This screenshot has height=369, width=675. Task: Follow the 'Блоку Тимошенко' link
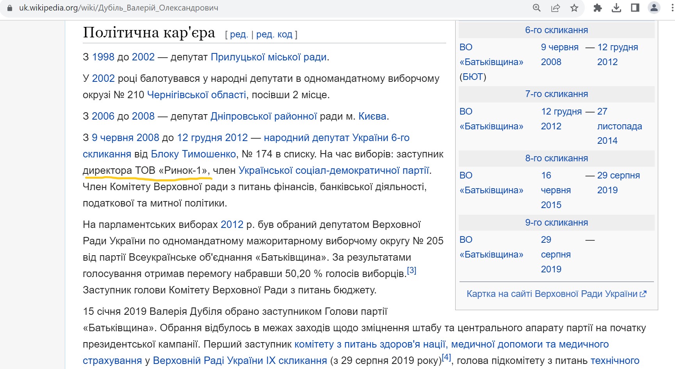pyautogui.click(x=193, y=154)
